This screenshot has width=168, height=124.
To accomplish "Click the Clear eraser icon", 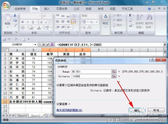I will tap(130, 25).
